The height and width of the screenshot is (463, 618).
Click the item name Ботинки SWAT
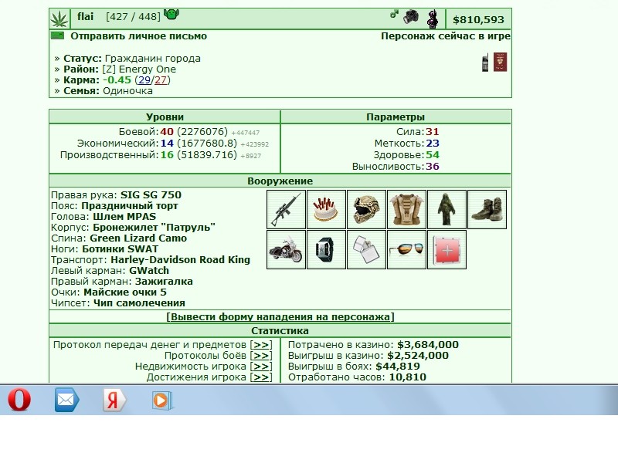coord(121,249)
